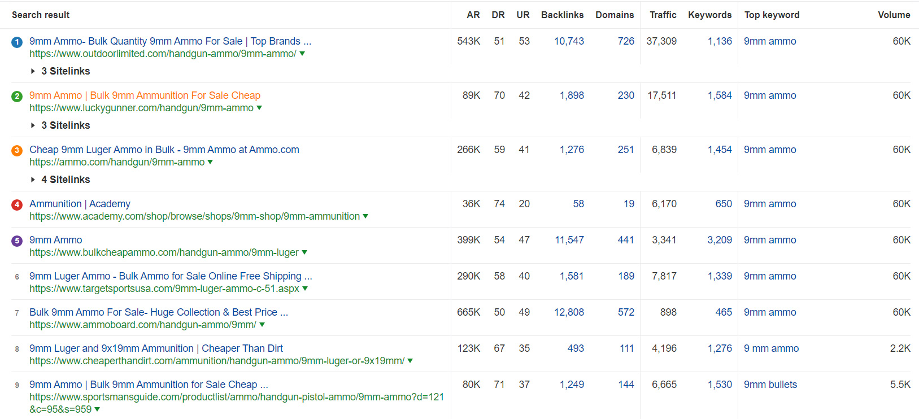This screenshot has width=919, height=419.
Task: Open dropdown arrow beside outdoorlimited.com URL
Action: tap(302, 54)
